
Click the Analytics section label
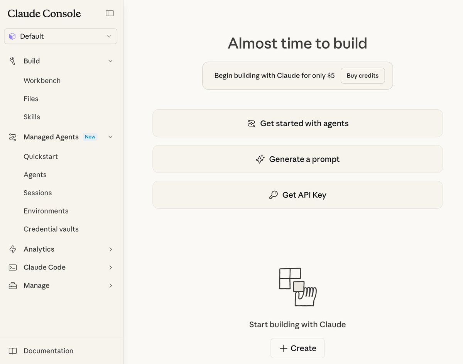tap(39, 249)
